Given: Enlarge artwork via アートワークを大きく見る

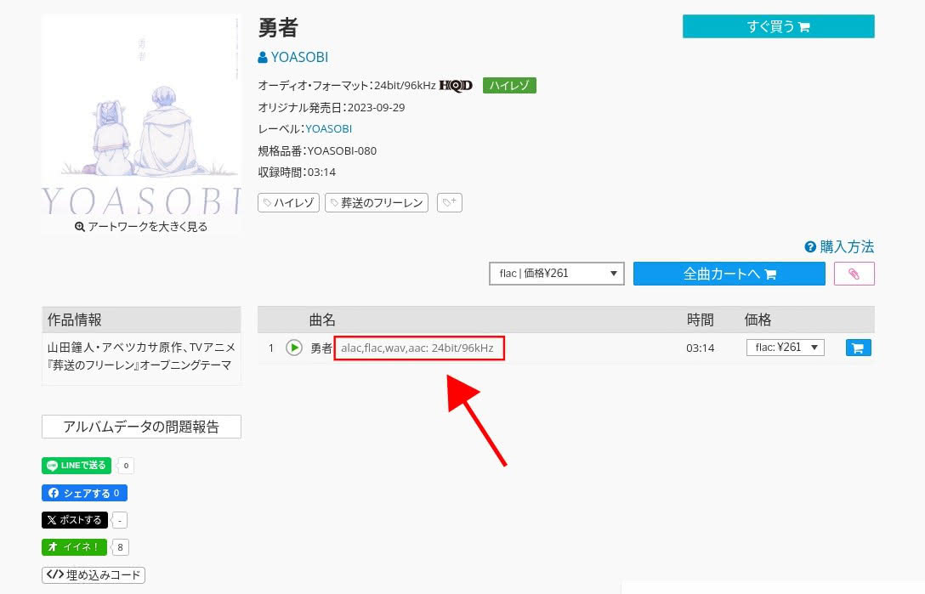Looking at the screenshot, I should click(141, 227).
